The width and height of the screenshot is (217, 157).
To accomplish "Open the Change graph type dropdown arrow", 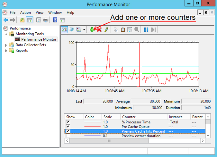I will coord(84,29).
